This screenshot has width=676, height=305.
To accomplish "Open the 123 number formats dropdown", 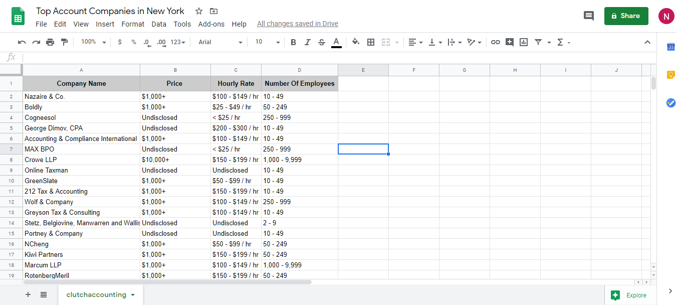I will click(x=178, y=42).
